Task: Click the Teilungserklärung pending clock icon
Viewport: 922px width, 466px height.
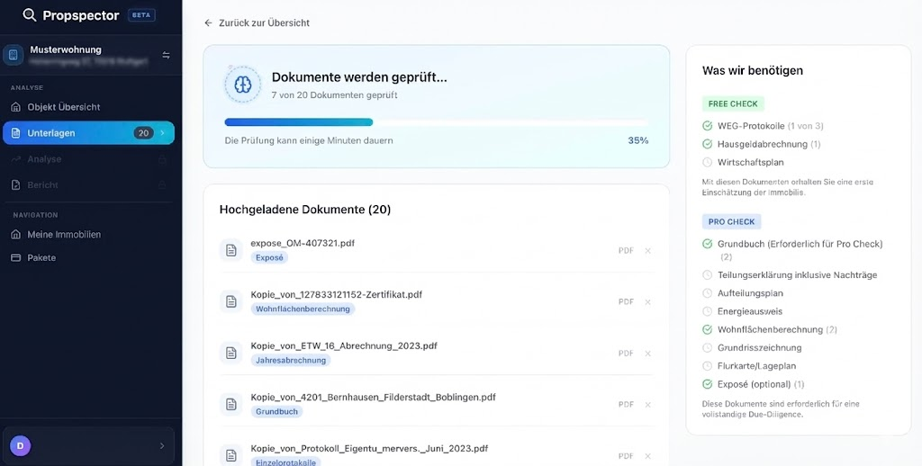Action: coord(708,274)
